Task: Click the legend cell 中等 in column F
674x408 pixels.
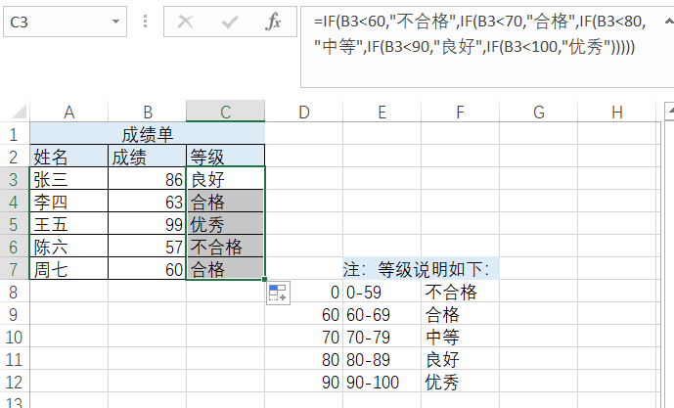Action: tap(461, 337)
